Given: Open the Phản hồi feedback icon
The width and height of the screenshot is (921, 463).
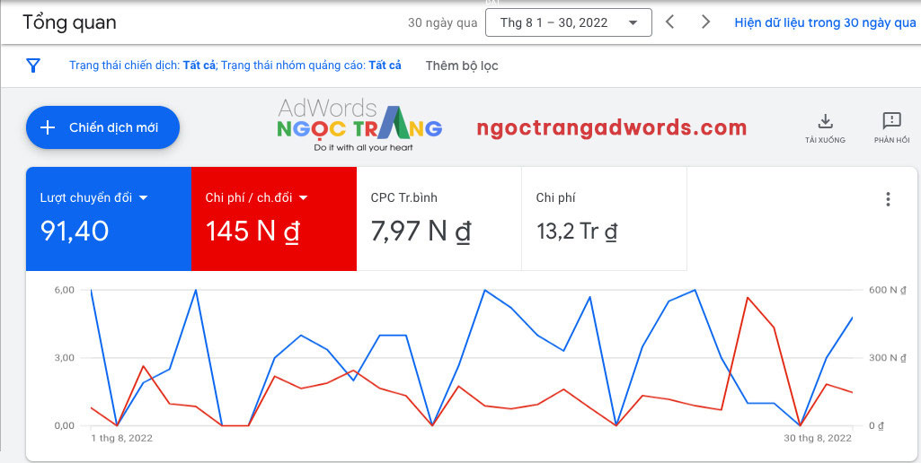Looking at the screenshot, I should [x=891, y=129].
